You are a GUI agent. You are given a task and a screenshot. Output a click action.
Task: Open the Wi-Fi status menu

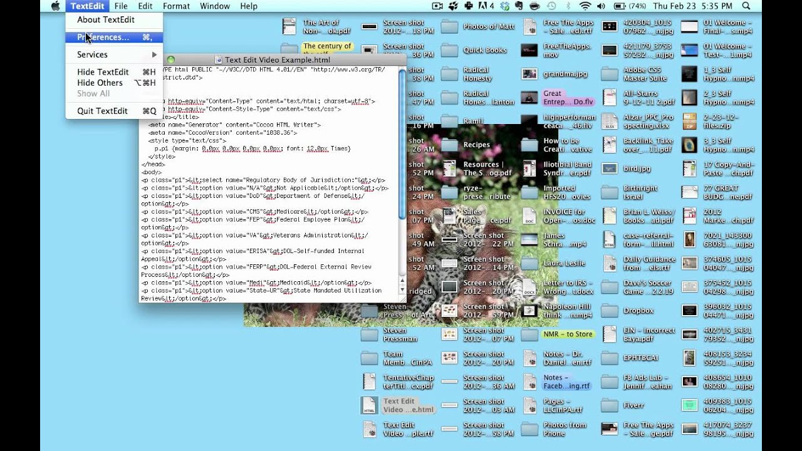585,6
